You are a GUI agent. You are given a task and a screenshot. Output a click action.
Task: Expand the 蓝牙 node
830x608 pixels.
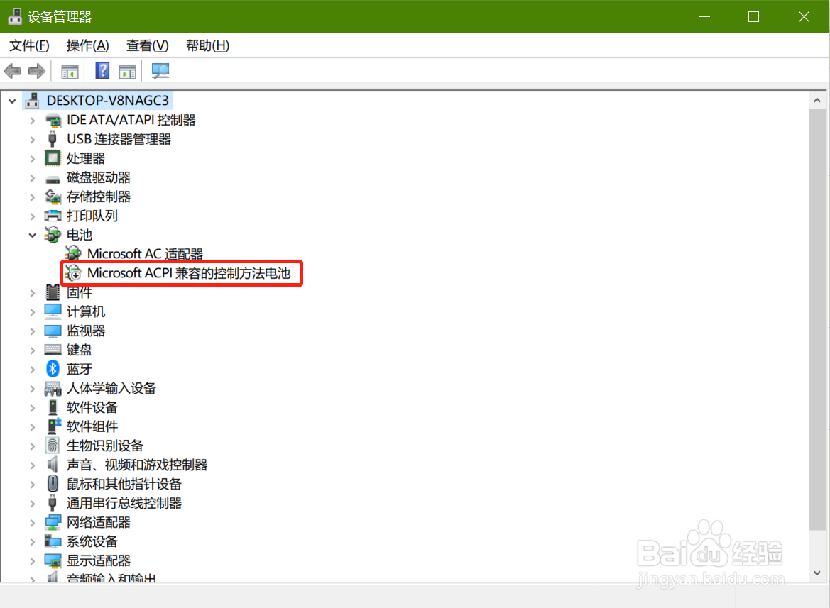(32, 370)
